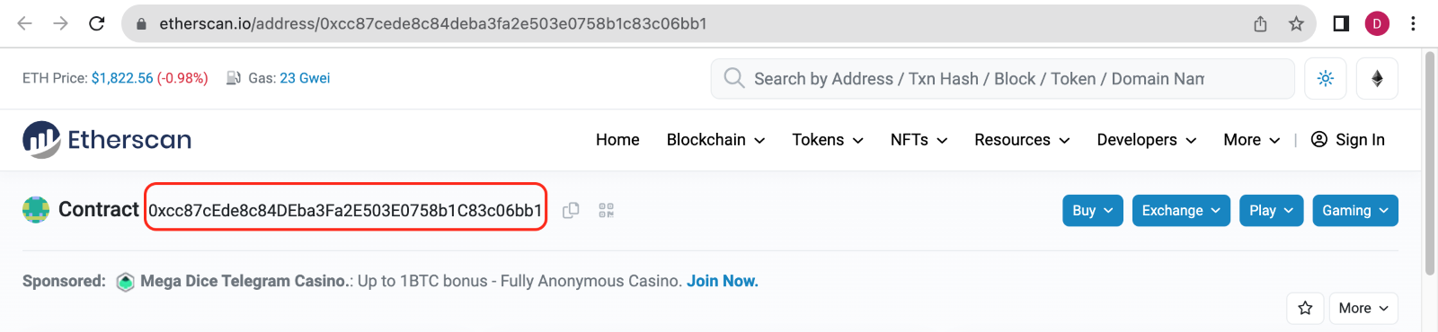Click the Etherscan logo
1438x332 pixels.
click(x=107, y=139)
